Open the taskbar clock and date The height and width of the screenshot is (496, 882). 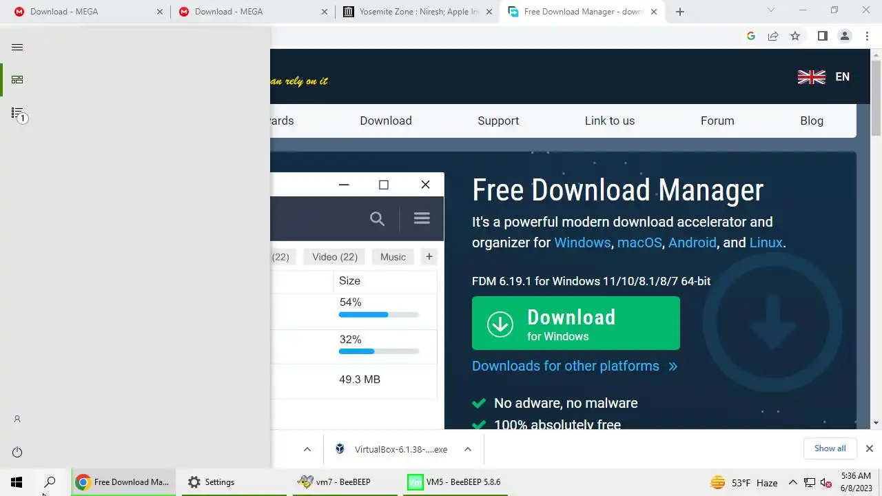(857, 482)
